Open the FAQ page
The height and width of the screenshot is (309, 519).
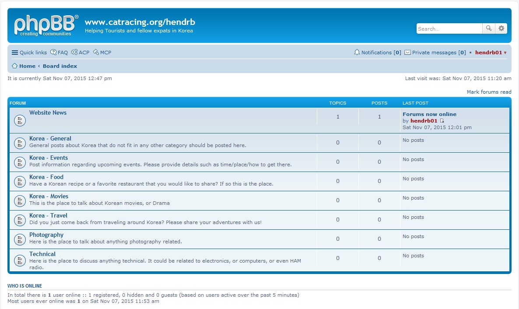point(59,53)
